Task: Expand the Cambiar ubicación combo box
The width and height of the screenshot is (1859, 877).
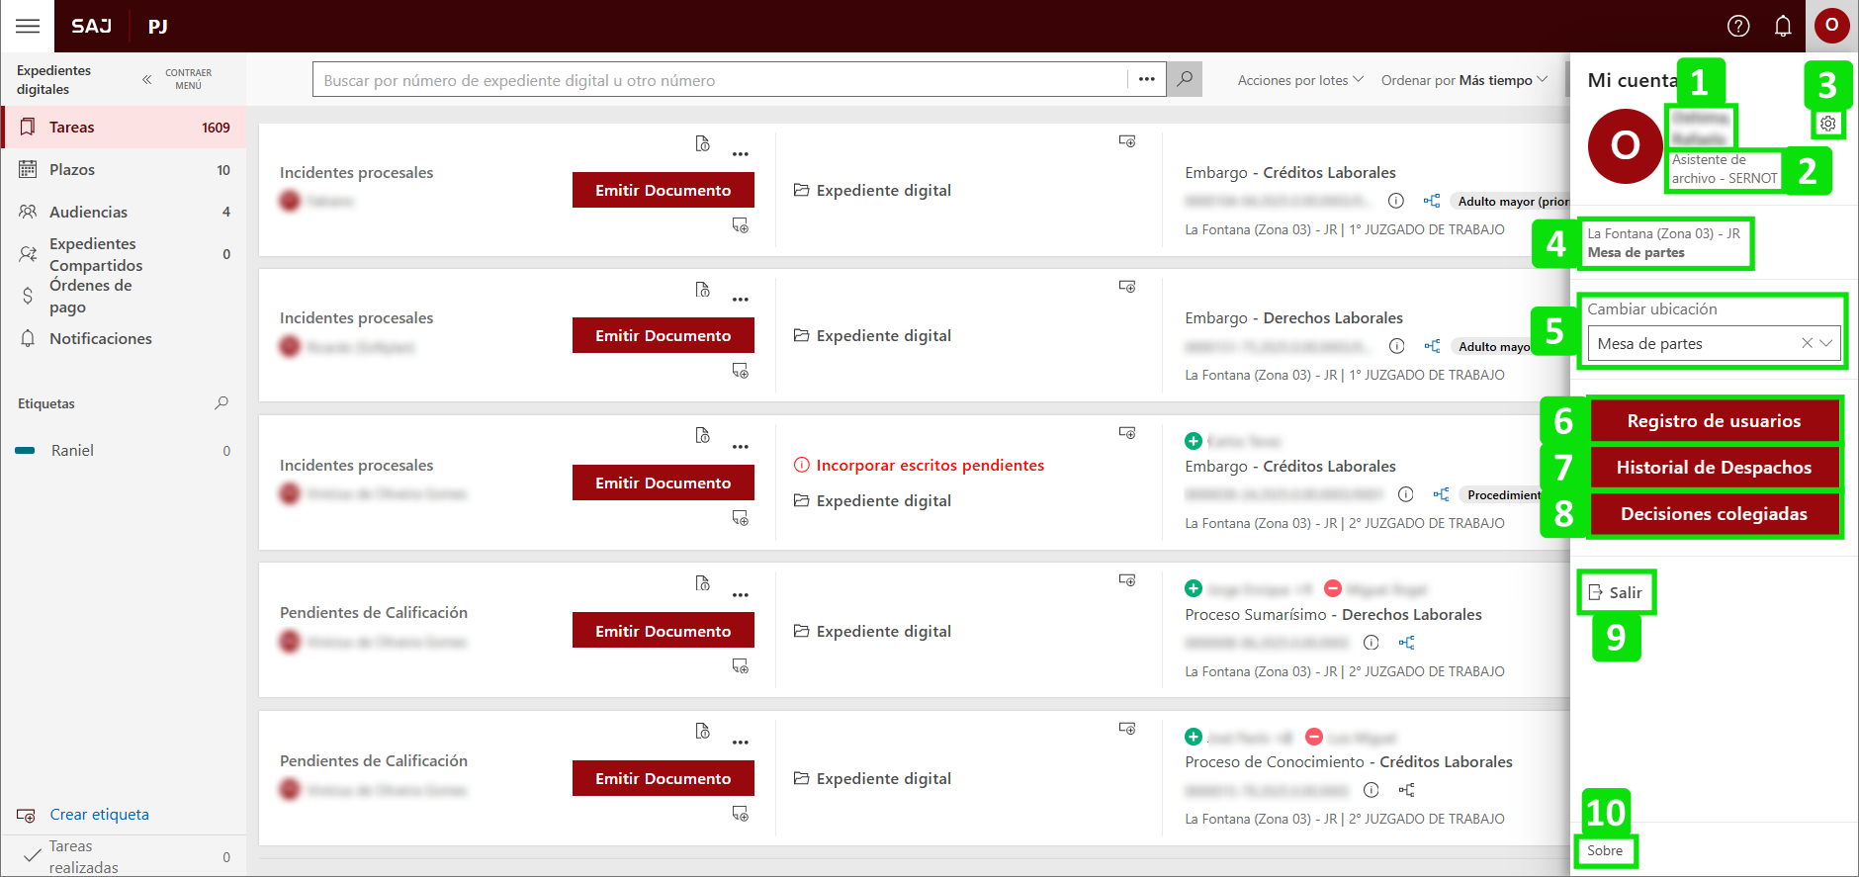Action: click(1826, 343)
